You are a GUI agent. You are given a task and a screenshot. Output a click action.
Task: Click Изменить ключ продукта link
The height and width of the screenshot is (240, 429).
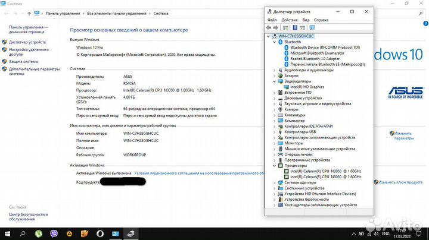point(400,182)
